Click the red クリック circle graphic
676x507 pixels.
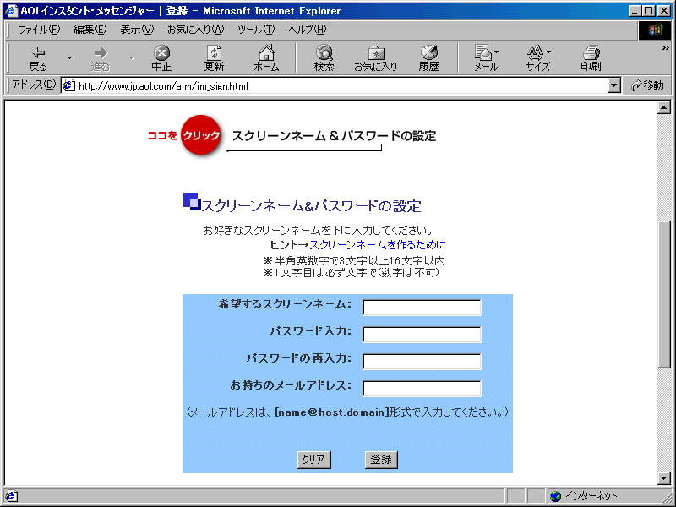201,135
